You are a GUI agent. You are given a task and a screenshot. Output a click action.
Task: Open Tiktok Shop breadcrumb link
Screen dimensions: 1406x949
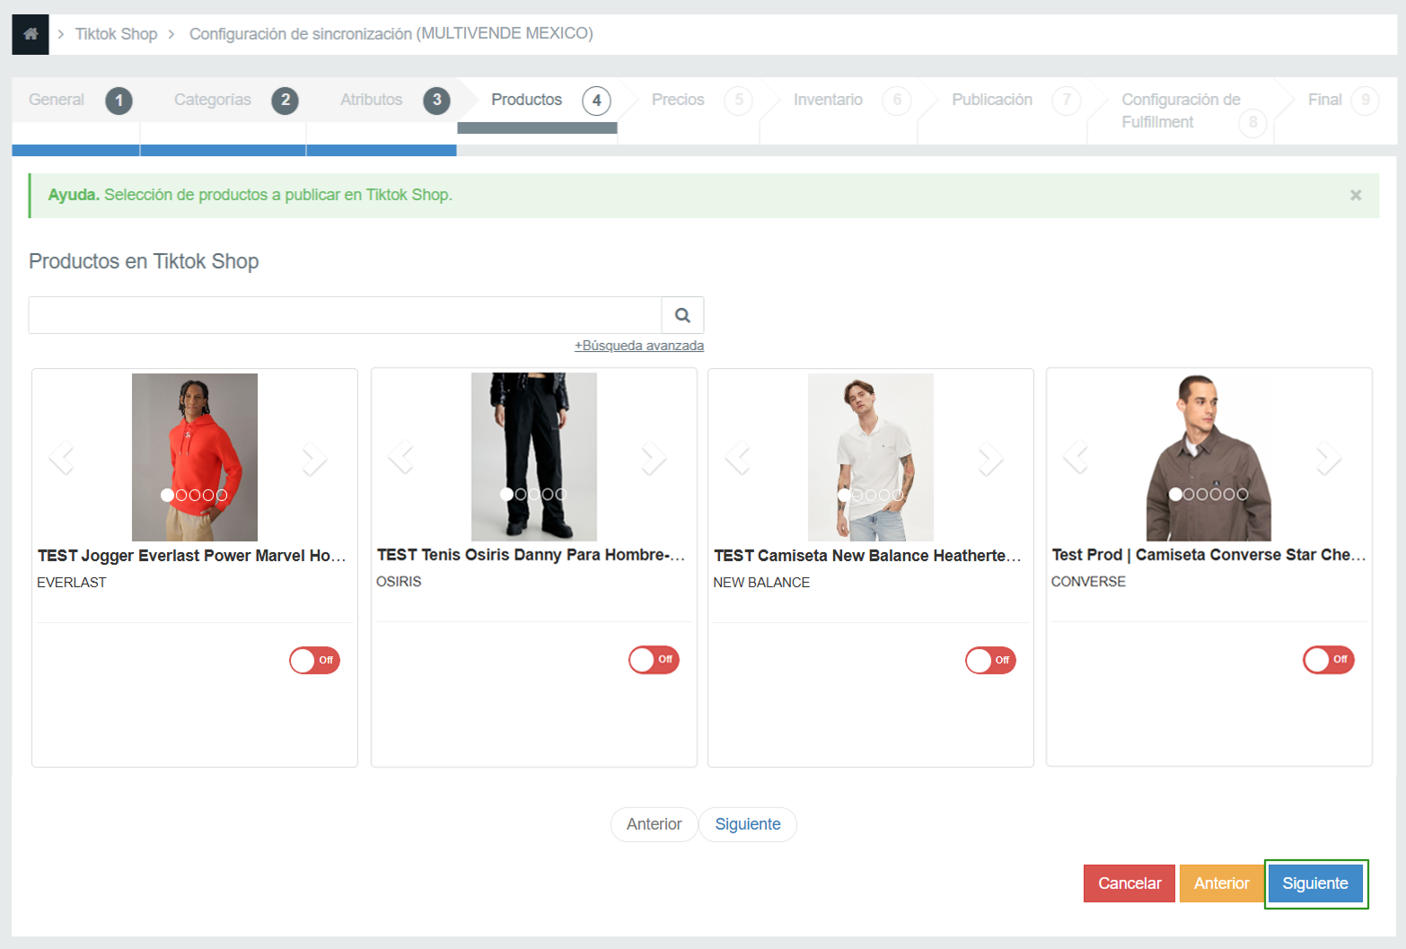[116, 34]
